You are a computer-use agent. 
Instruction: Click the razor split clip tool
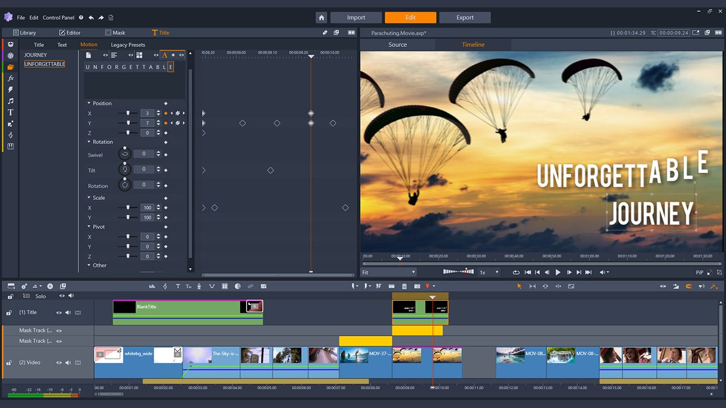(x=392, y=286)
